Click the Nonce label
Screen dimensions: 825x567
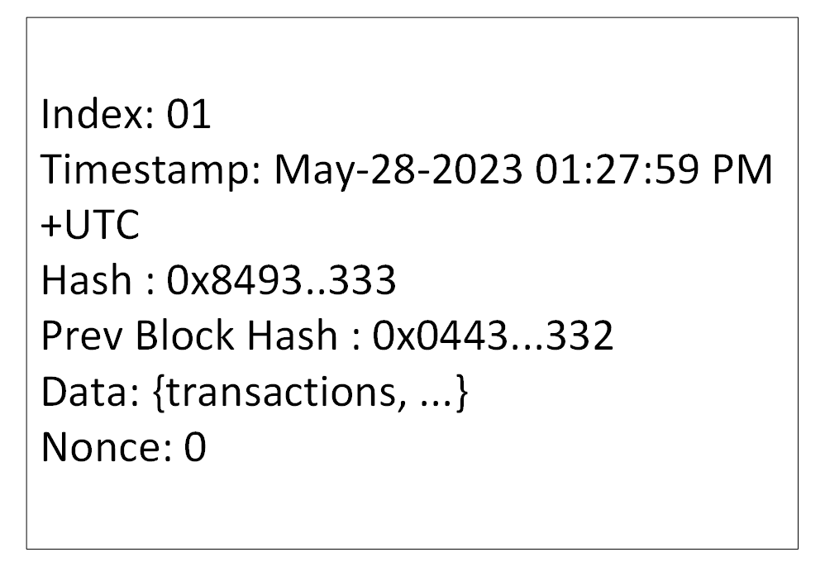[x=107, y=448]
